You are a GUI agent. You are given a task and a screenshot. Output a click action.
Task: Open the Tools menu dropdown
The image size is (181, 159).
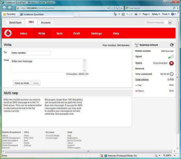tap(166, 14)
